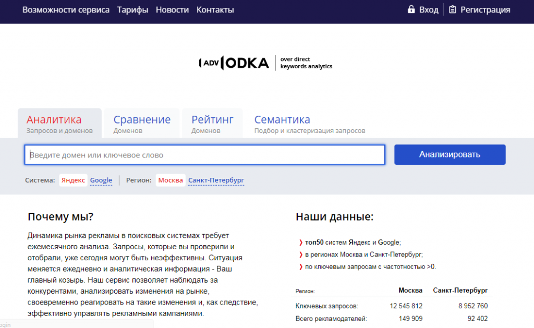Click the value 8 952 760

pyautogui.click(x=472, y=306)
